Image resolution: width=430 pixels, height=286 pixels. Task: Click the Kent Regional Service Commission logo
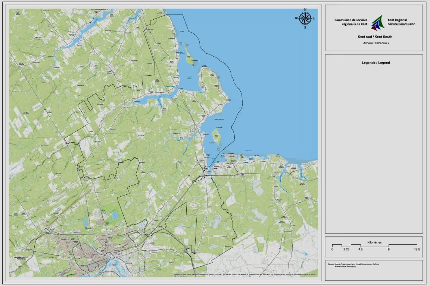click(x=378, y=23)
